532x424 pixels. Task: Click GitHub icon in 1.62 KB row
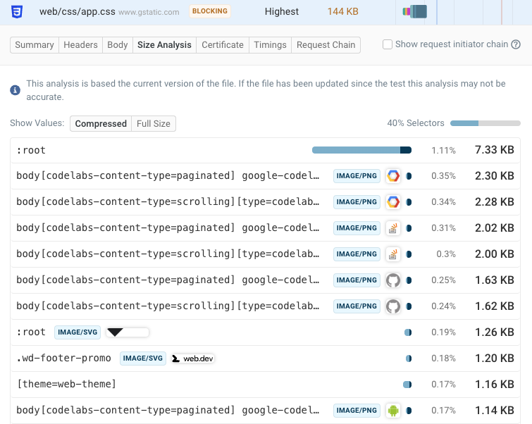click(x=393, y=306)
